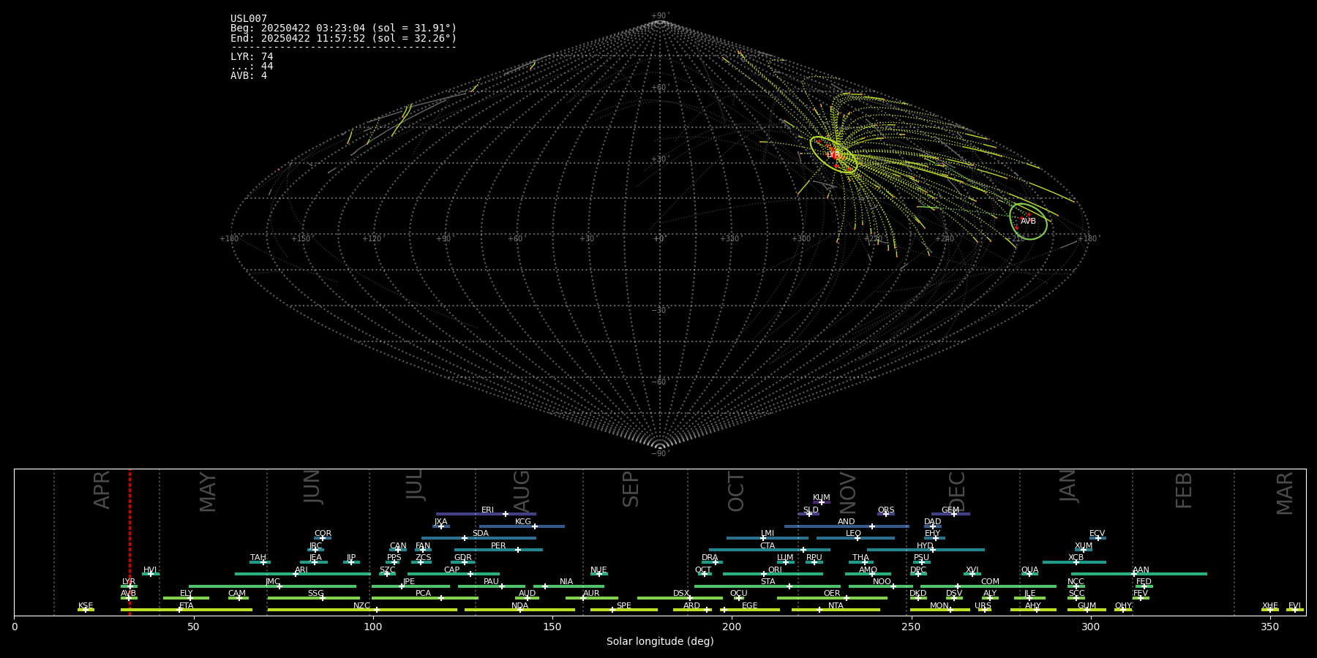Click the red dashed current solar longitude line
1317x658 pixels.
click(130, 541)
